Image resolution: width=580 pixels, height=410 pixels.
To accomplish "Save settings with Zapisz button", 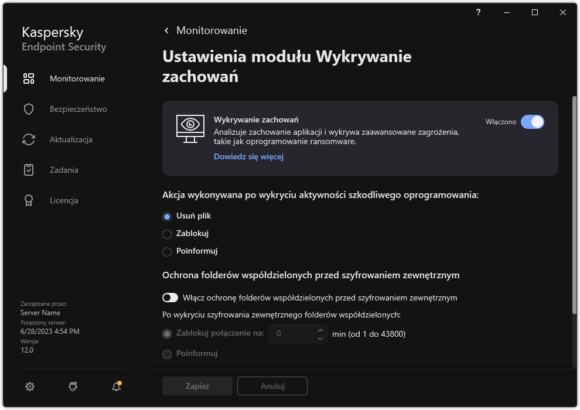I will coord(197,386).
